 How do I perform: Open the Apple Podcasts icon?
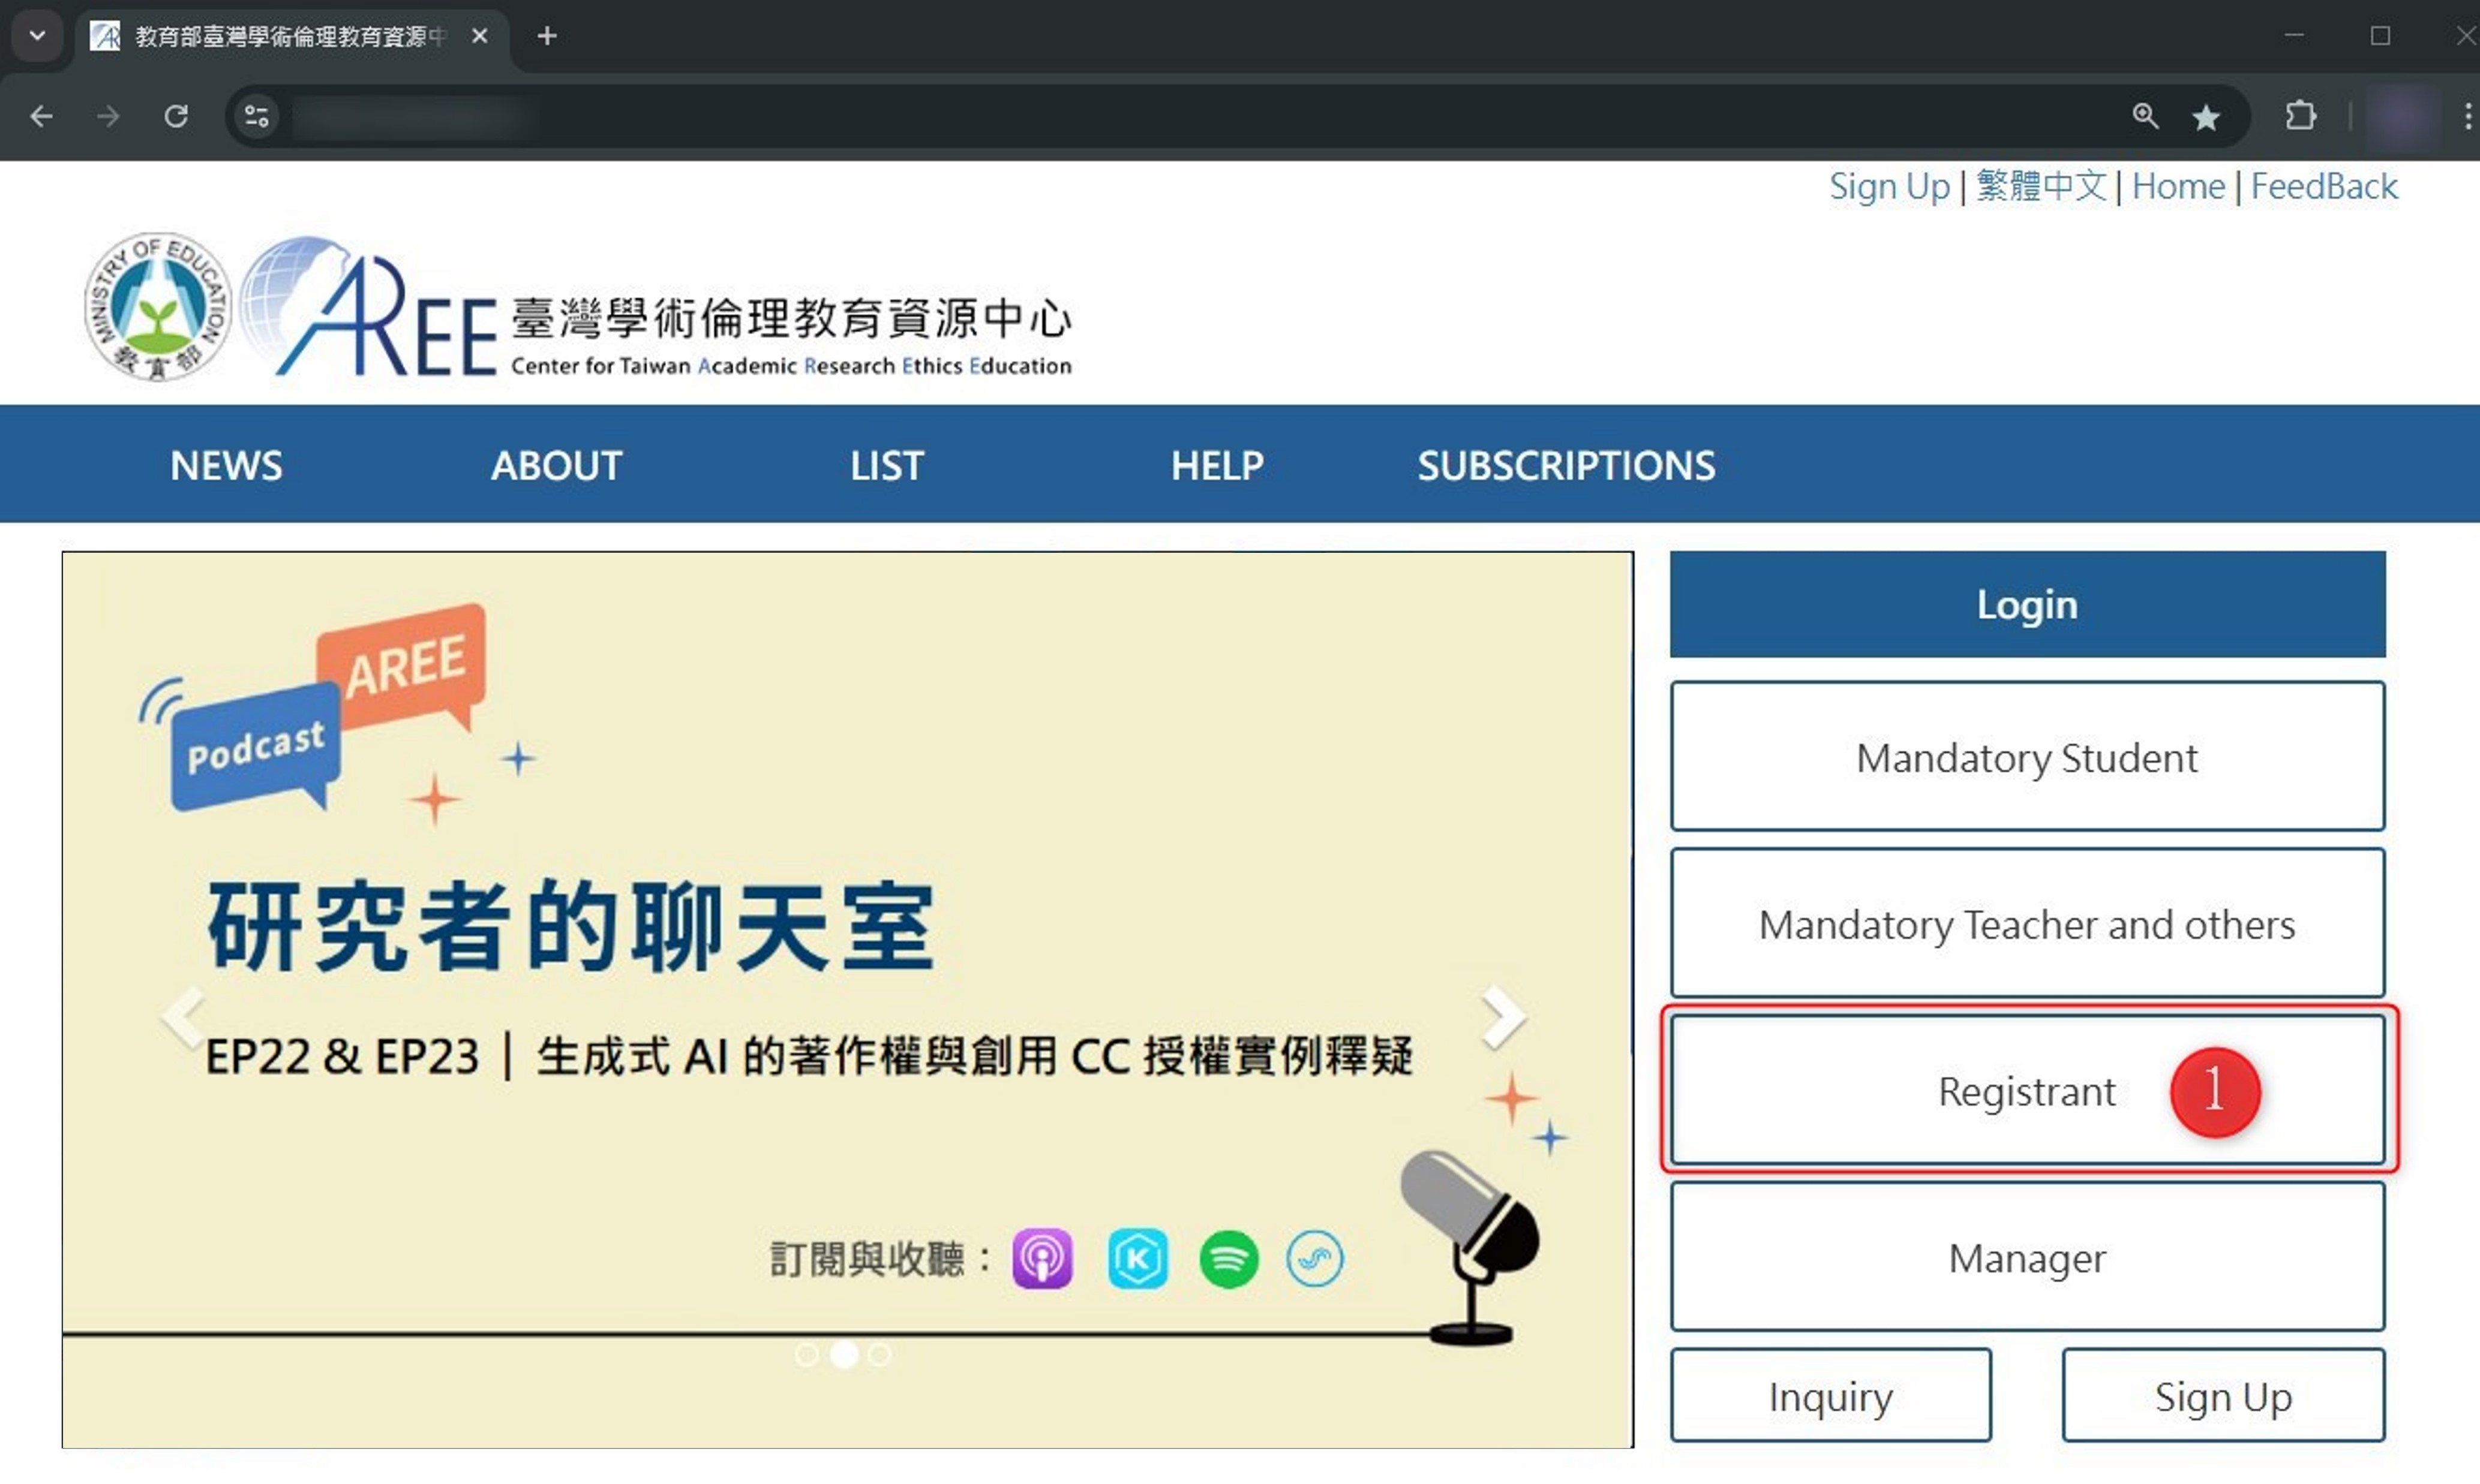[1043, 1259]
